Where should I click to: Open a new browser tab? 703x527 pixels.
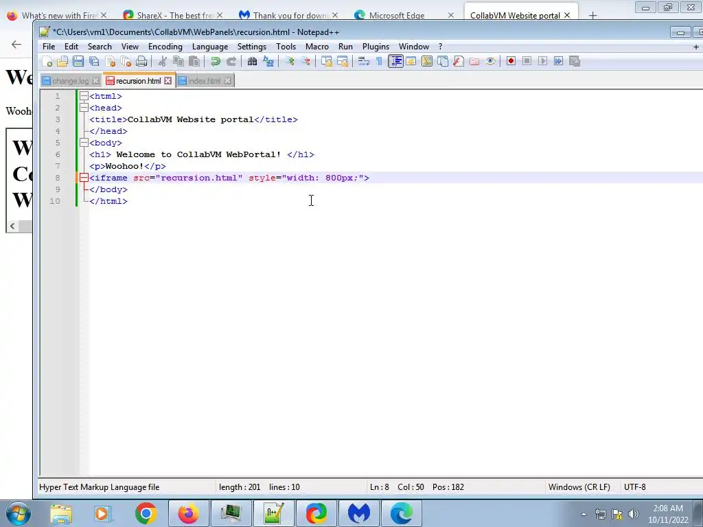click(592, 15)
